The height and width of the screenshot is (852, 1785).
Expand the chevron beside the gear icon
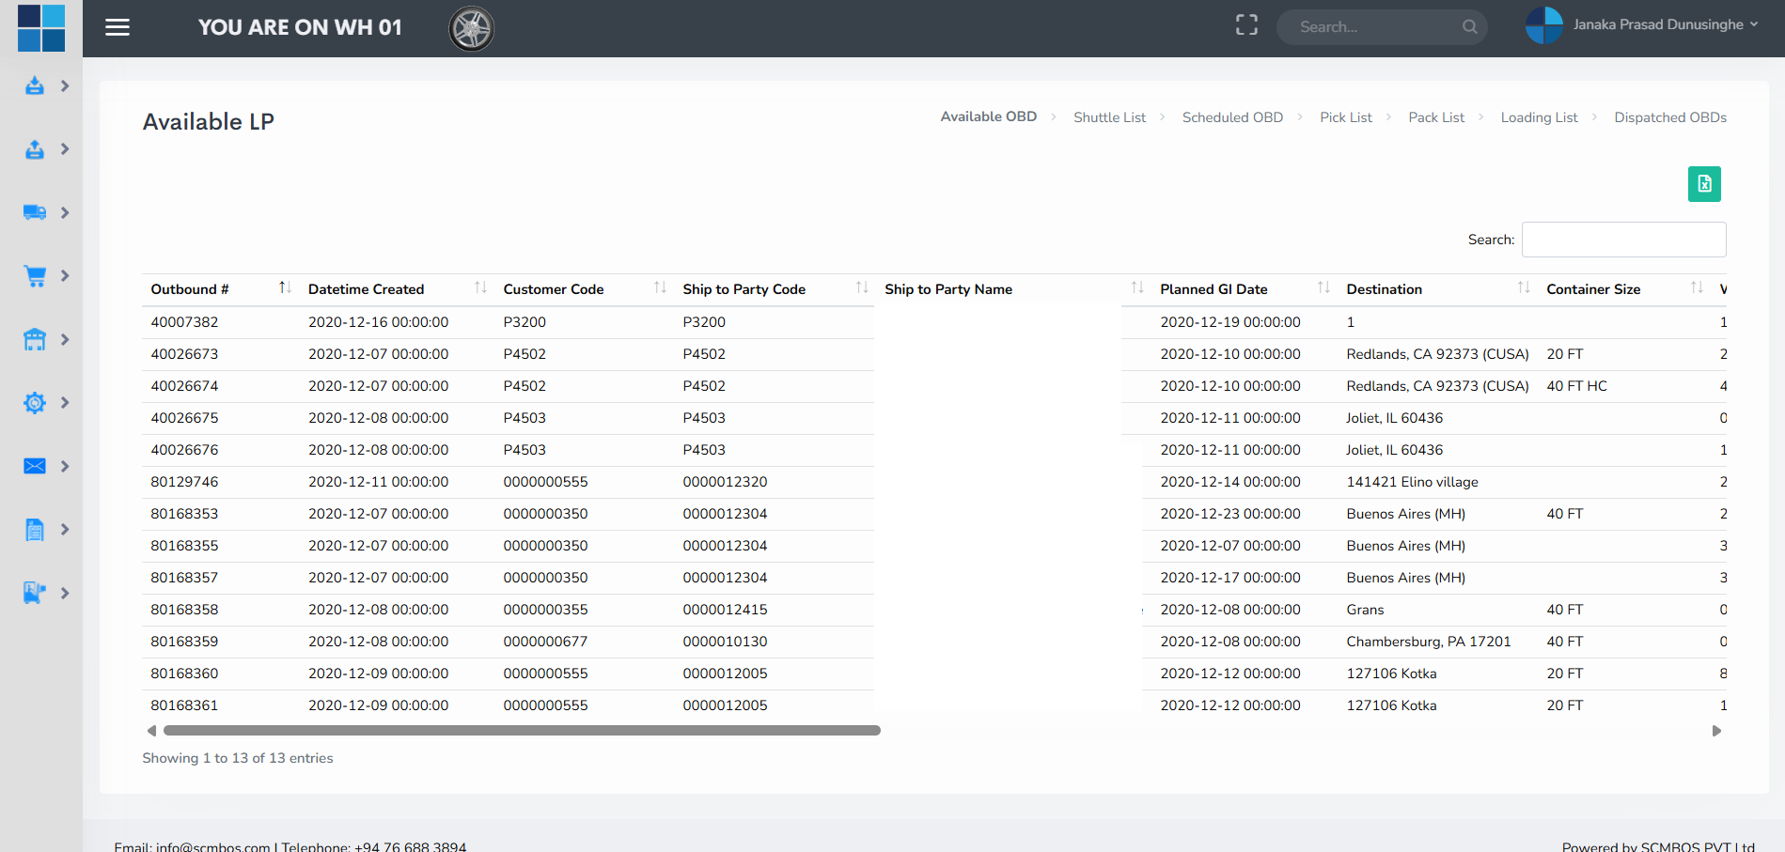[65, 403]
